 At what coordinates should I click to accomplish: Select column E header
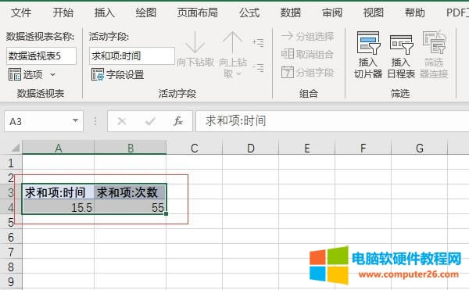[x=307, y=148]
